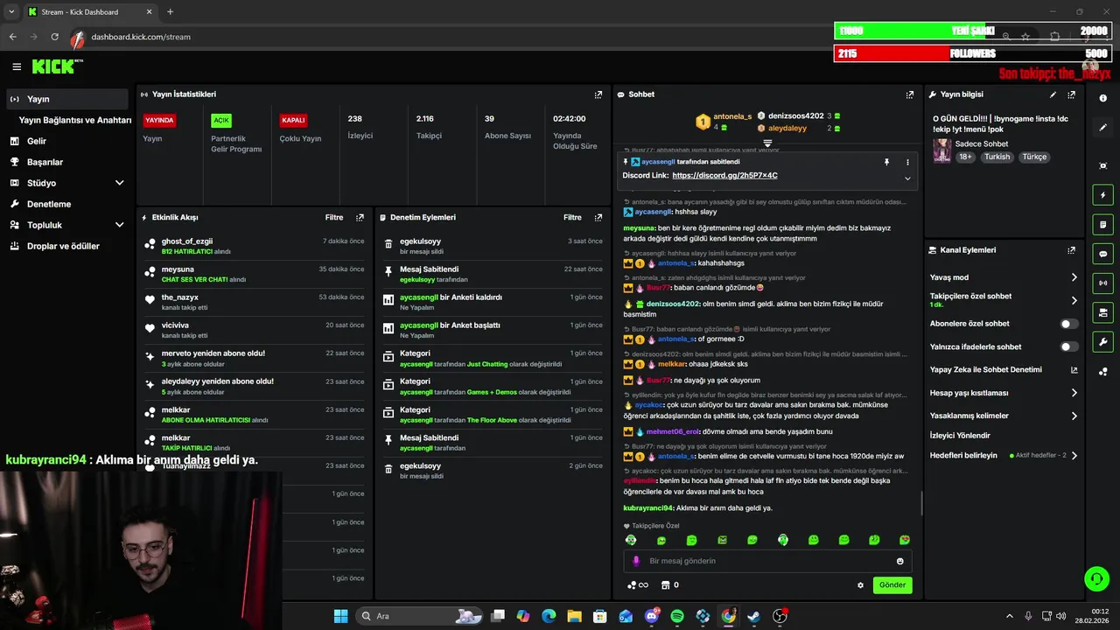
Task: Click the_nazyx followed activity entry
Action: coord(253,302)
